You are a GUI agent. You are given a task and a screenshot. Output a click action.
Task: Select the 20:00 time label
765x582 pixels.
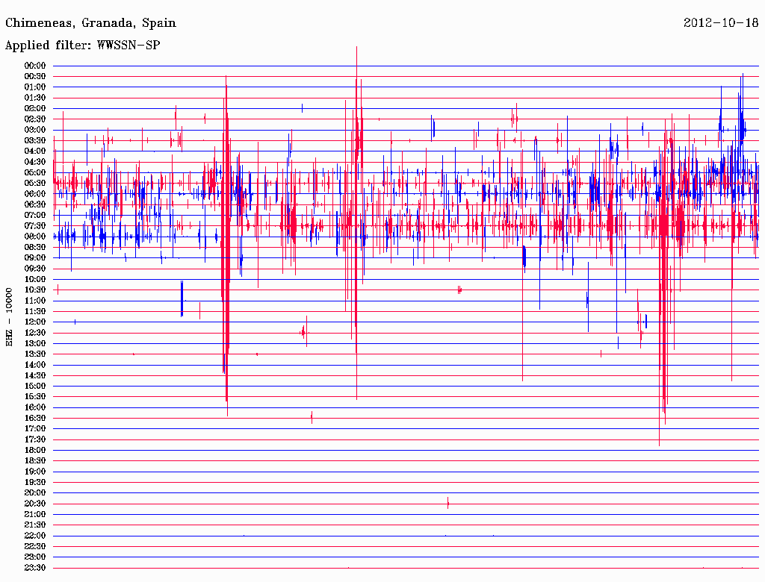(34, 492)
